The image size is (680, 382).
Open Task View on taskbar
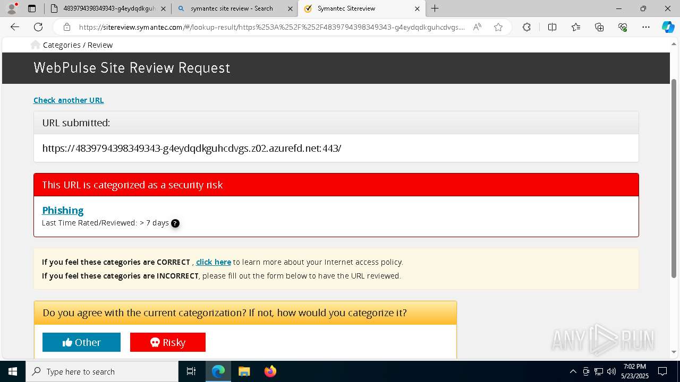191,371
